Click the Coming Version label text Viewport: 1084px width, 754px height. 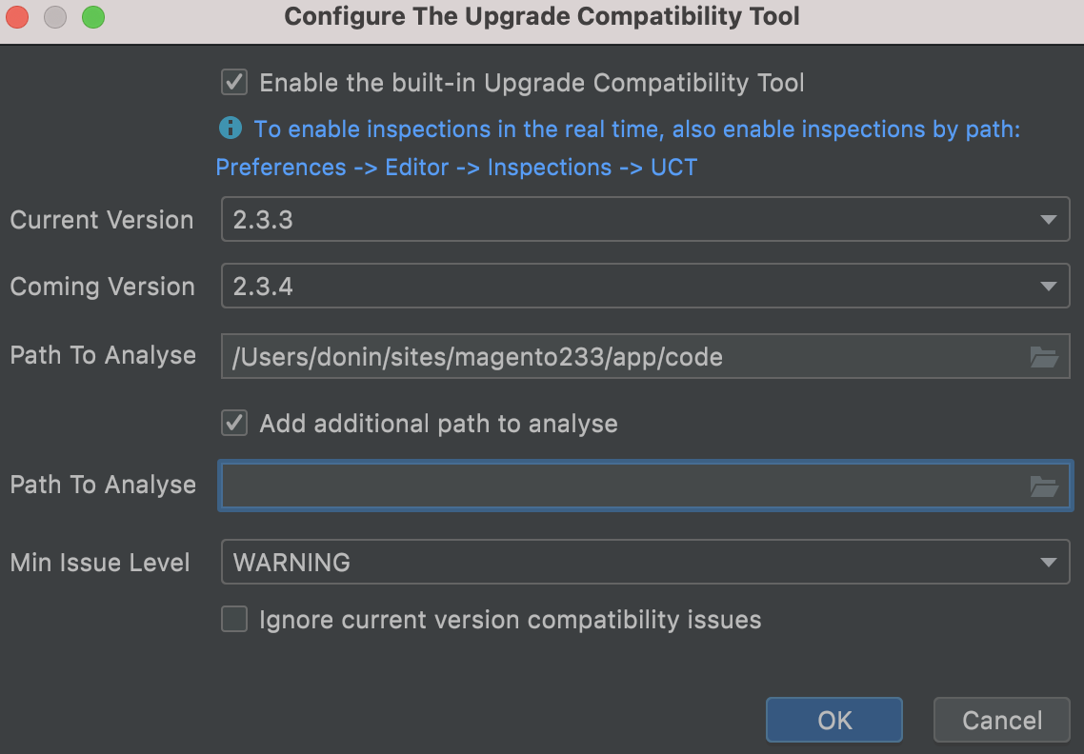102,287
